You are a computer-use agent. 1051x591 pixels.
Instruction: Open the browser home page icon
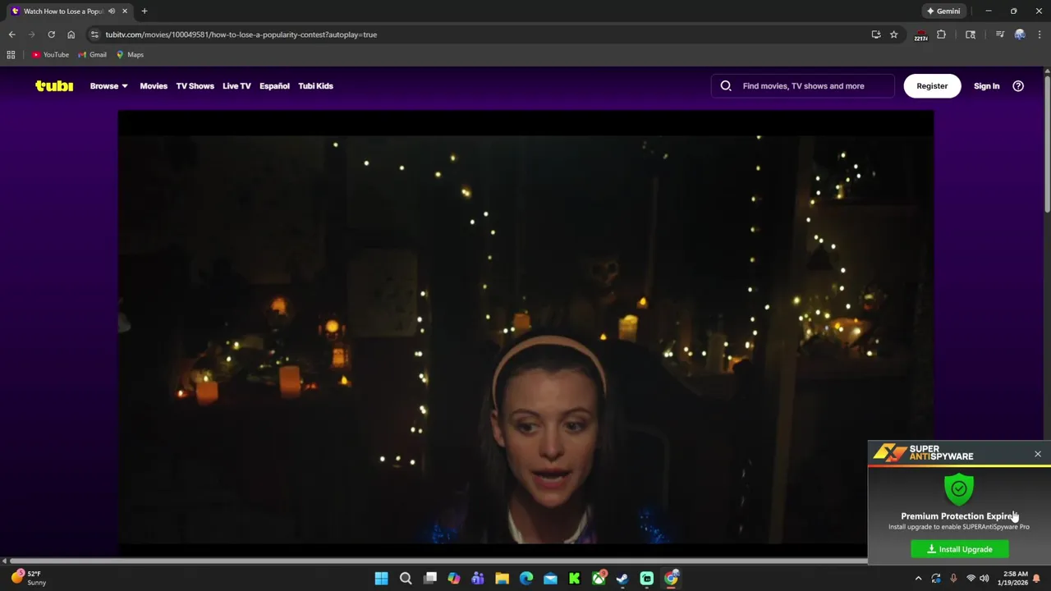[71, 34]
